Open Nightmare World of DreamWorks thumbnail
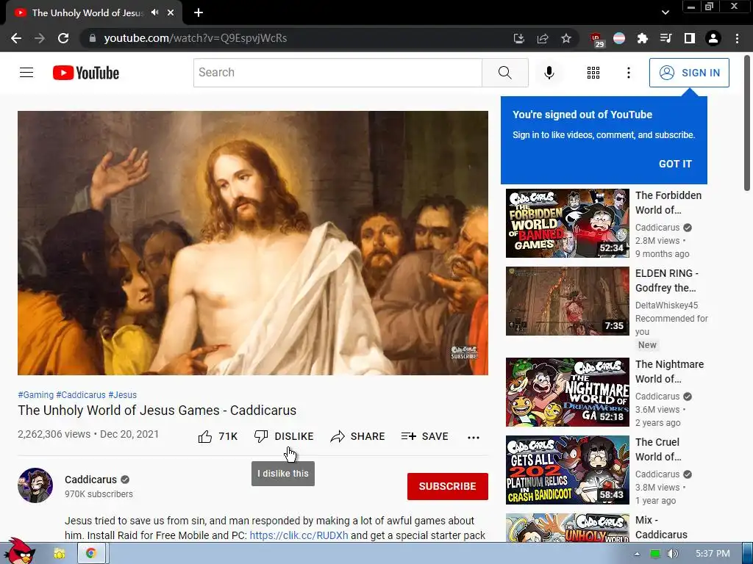753x564 pixels. point(567,392)
